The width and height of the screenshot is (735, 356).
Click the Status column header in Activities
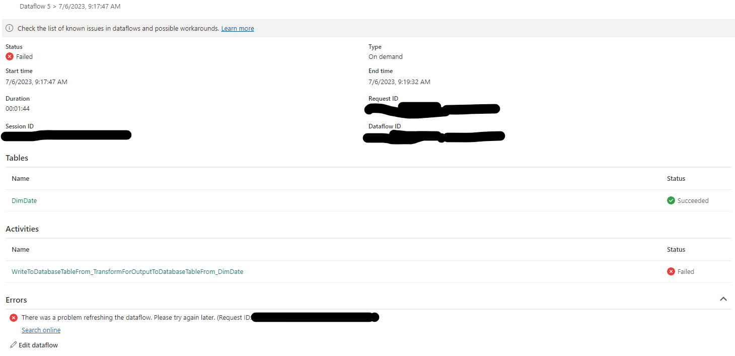[x=676, y=250]
